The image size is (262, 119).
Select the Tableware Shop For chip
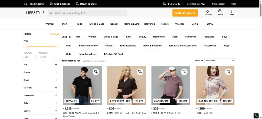click(x=209, y=37)
